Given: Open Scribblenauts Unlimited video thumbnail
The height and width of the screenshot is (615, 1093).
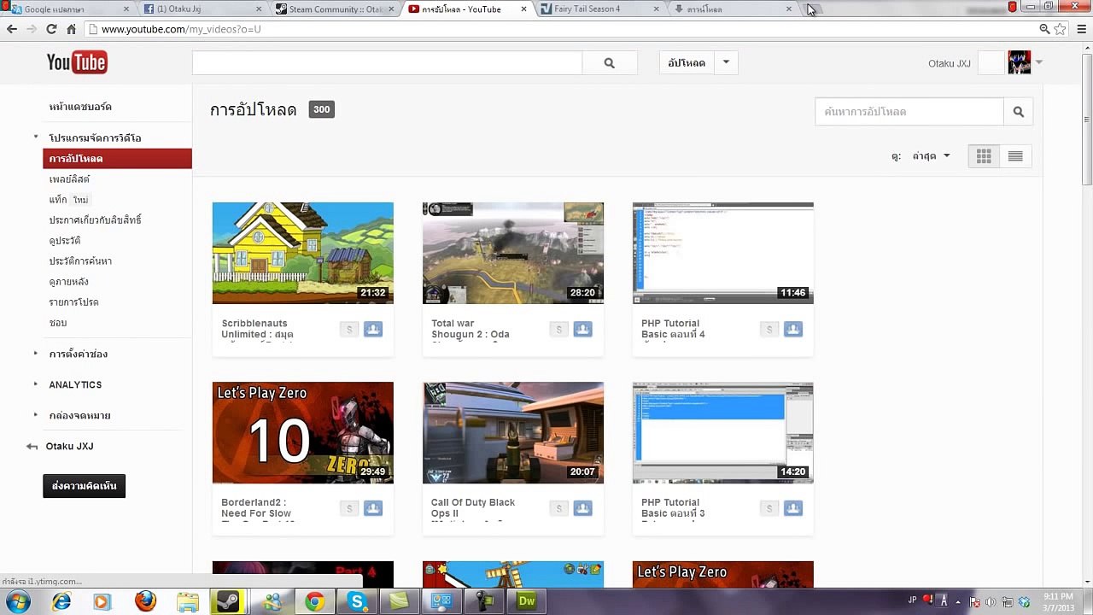Looking at the screenshot, I should coord(303,253).
